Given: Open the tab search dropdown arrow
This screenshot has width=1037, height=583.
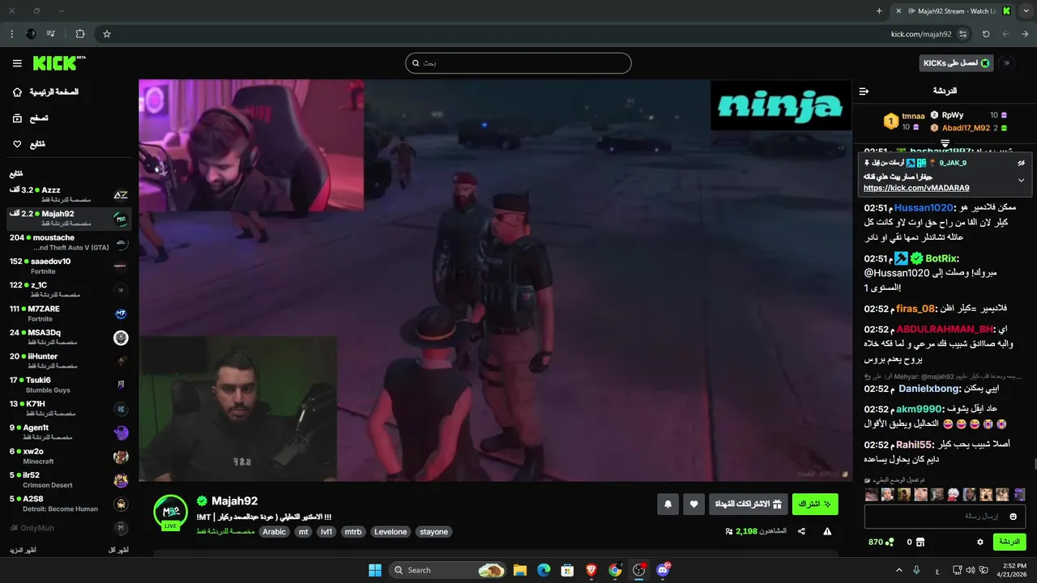Looking at the screenshot, I should pos(1025,11).
